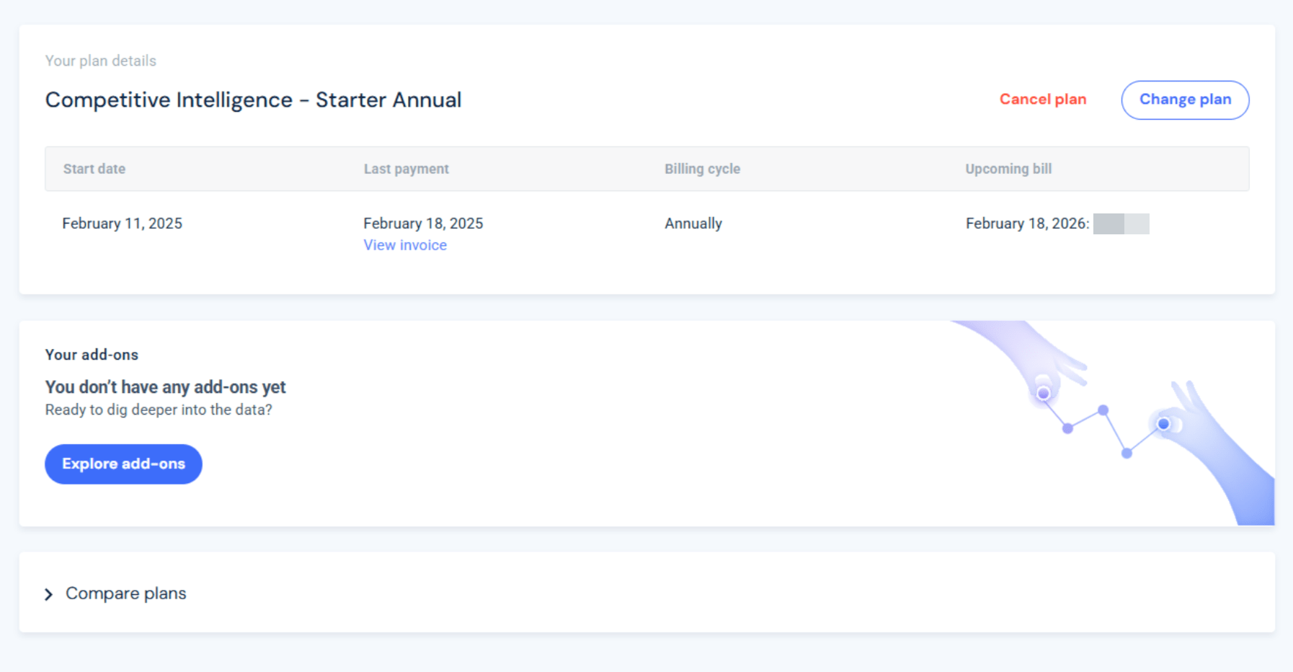Expand the Compare plans chevron arrow
The image size is (1293, 672).
pyautogui.click(x=48, y=594)
